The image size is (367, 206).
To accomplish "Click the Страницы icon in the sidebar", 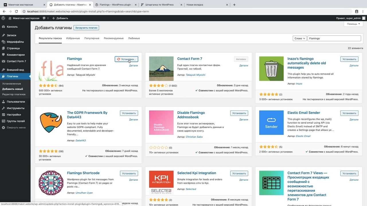I will click(x=3, y=48).
